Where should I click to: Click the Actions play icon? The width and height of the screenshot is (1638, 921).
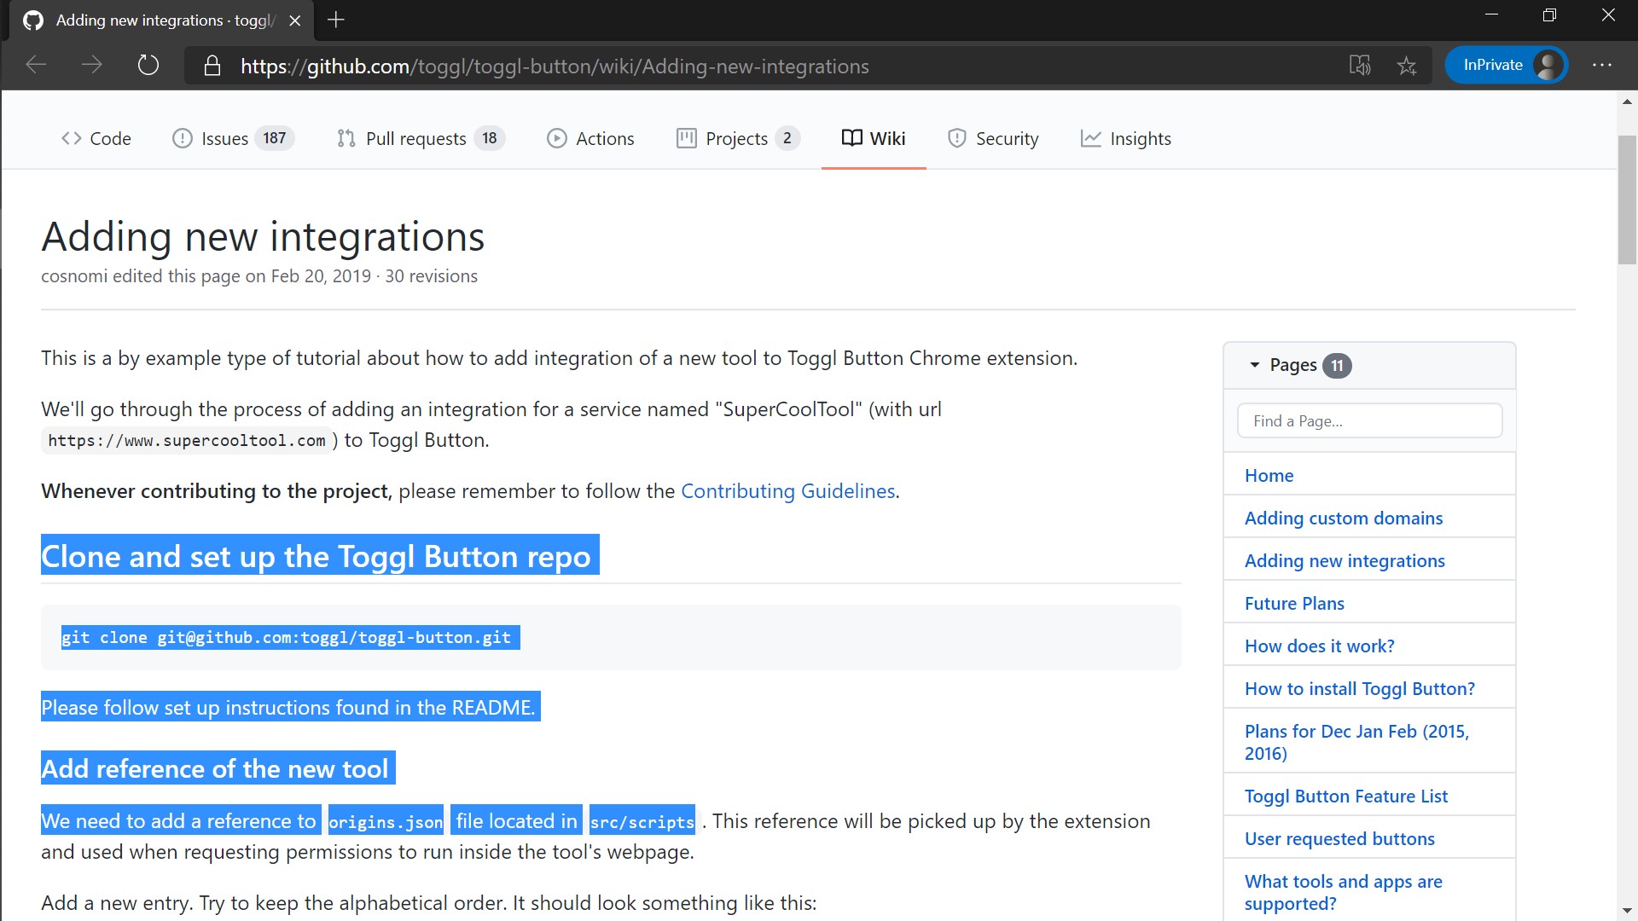(x=557, y=138)
